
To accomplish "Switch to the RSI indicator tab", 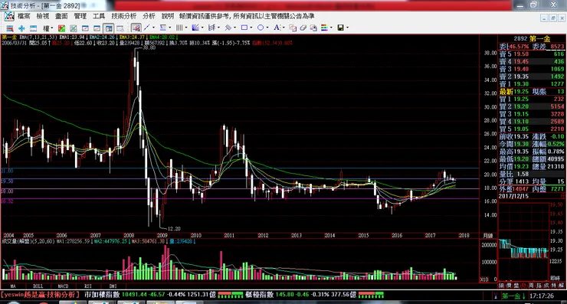I will [88, 286].
